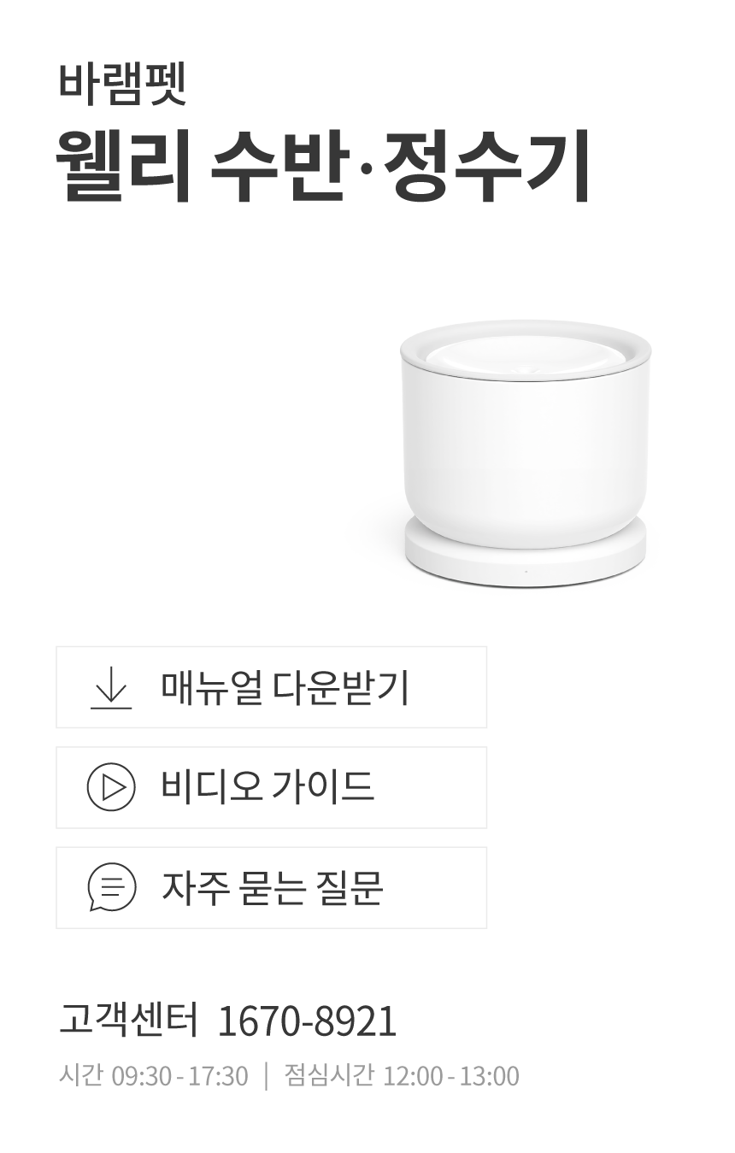Click the play circle icon
This screenshot has width=735, height=1153.
click(111, 787)
